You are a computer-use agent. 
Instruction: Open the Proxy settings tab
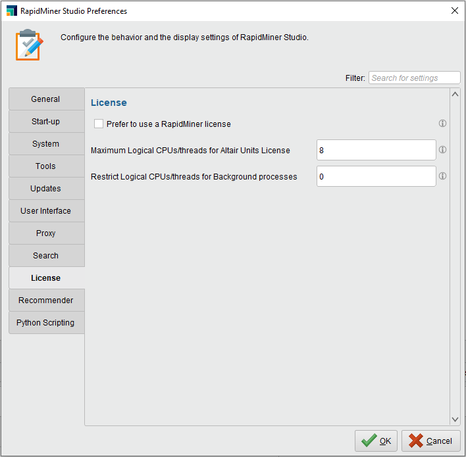click(47, 233)
